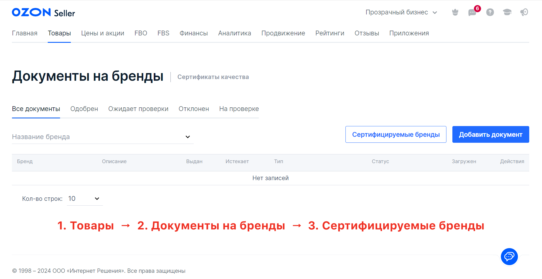The height and width of the screenshot is (279, 542).
Task: Click the Истекает column header
Action: point(237,161)
